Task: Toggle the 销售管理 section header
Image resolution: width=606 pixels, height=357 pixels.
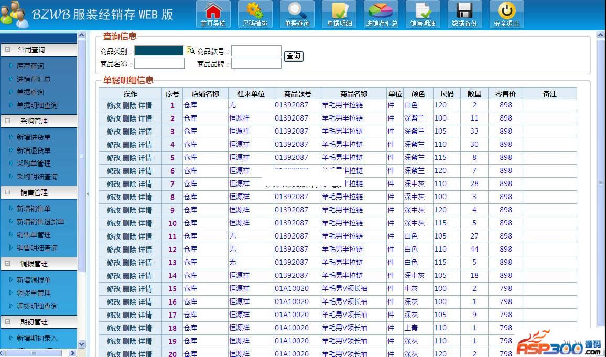Action: tap(8, 192)
